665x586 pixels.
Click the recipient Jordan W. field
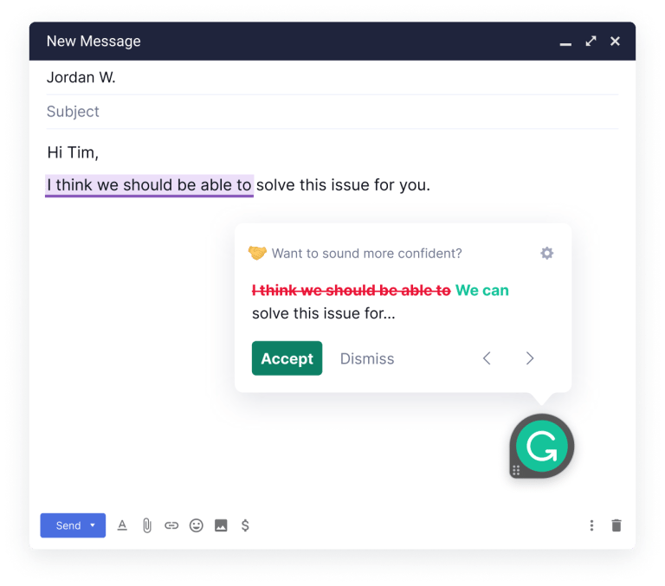point(332,78)
